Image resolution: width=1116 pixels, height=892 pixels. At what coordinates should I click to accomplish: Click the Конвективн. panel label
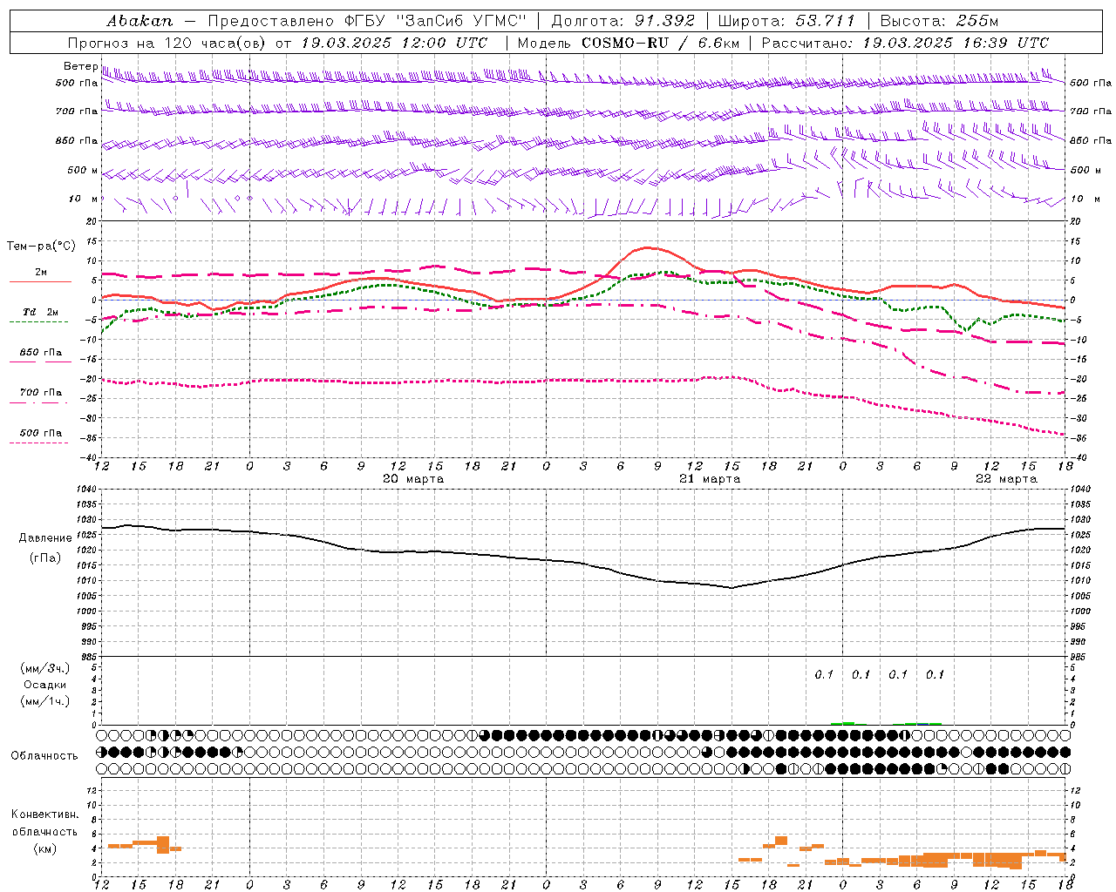45,814
